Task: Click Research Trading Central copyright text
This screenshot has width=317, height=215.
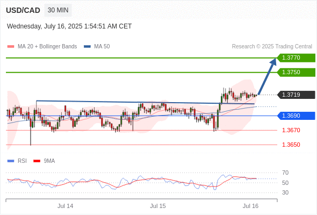Action: tap(272, 47)
